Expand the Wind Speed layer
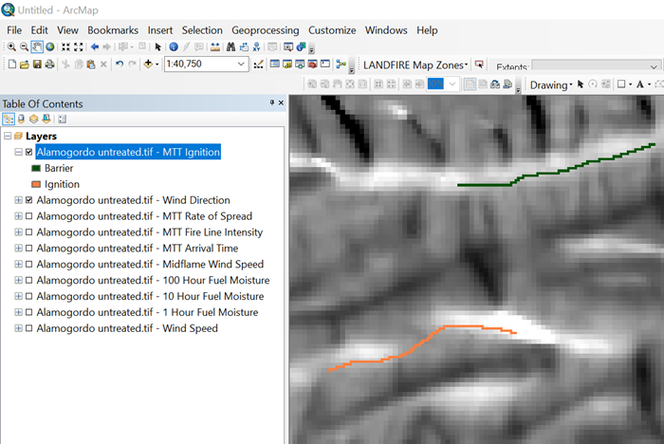The height and width of the screenshot is (444, 664). tap(18, 328)
